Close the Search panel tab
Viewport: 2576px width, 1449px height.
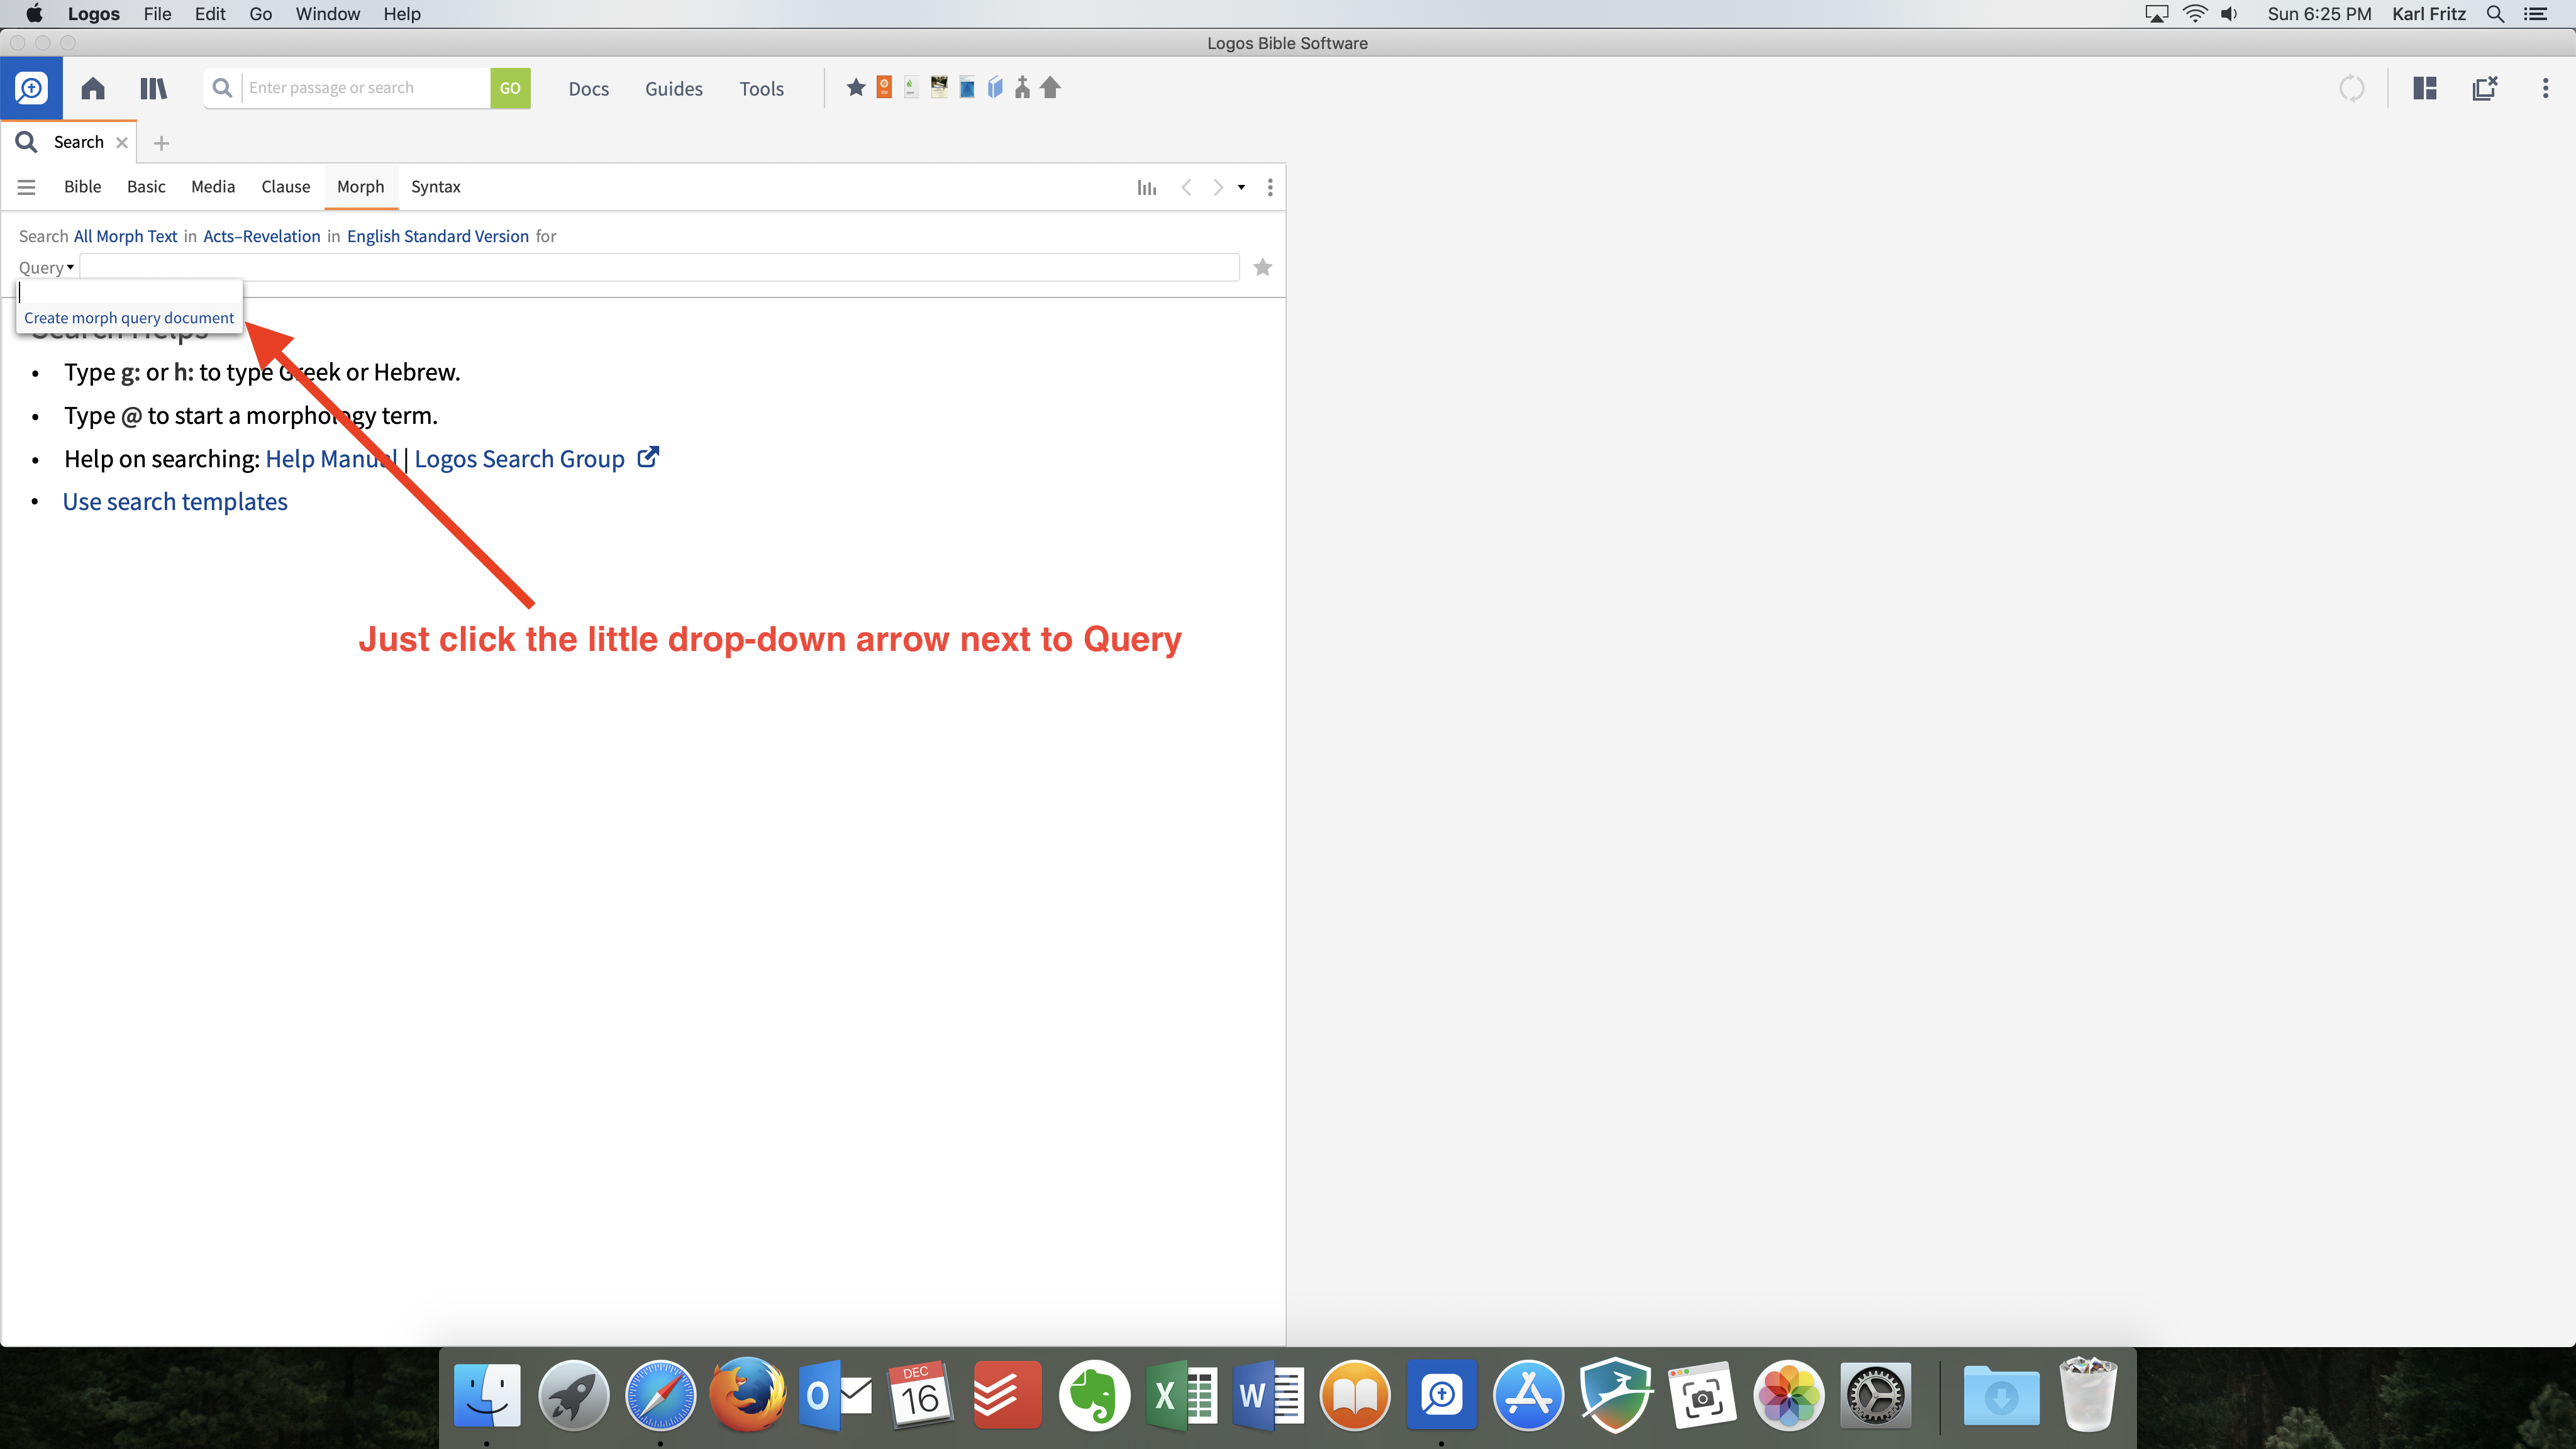click(122, 143)
